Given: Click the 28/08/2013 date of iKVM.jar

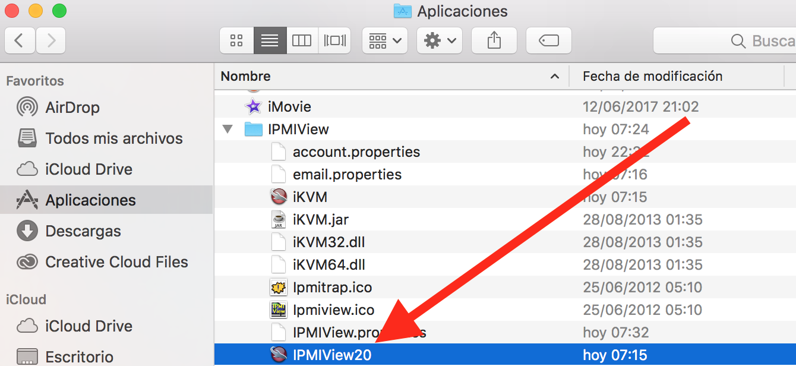Looking at the screenshot, I should click(x=643, y=220).
